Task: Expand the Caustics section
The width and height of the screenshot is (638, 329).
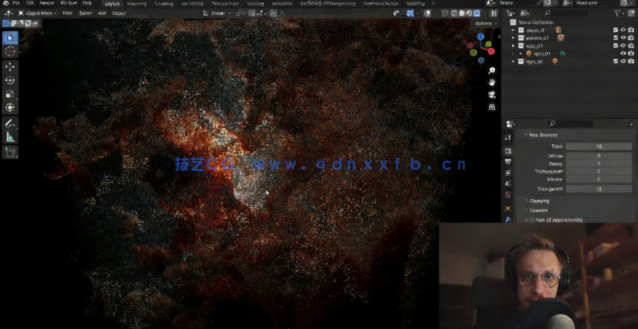Action: [539, 210]
